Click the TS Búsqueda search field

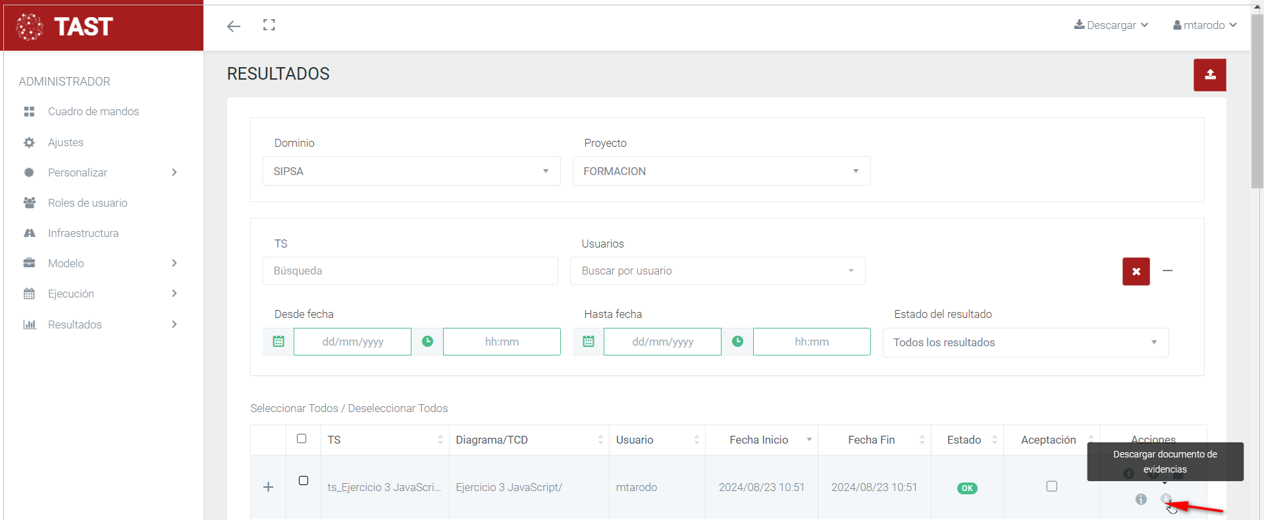[x=410, y=271]
